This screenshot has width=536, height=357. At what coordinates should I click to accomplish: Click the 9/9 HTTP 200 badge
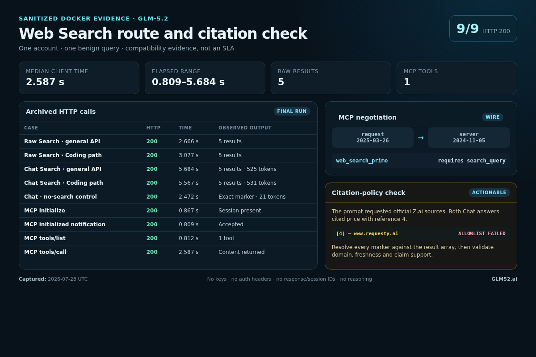point(483,29)
